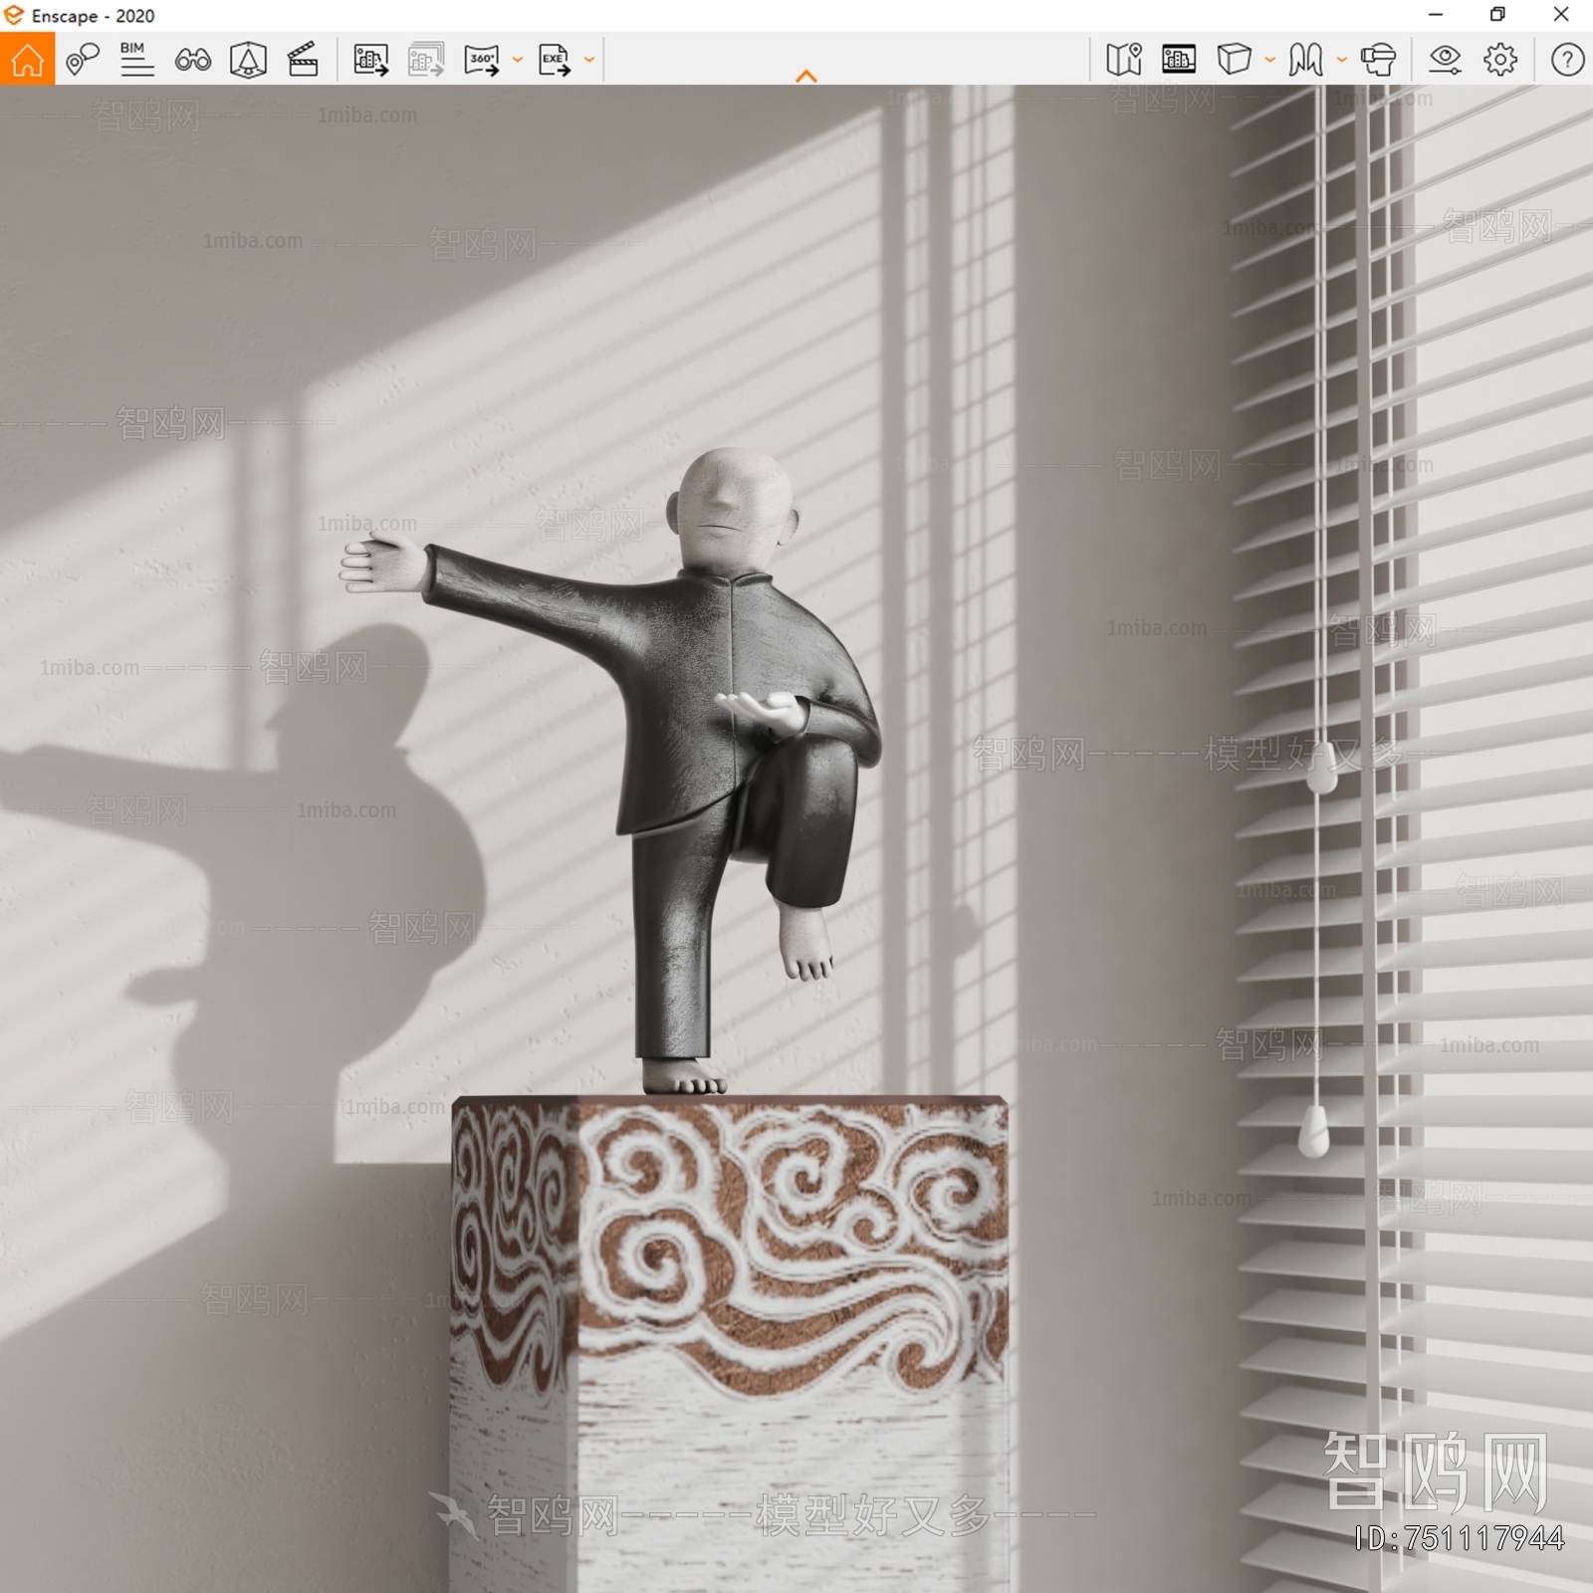Open General Settings gear icon
The image size is (1593, 1593).
click(1500, 60)
